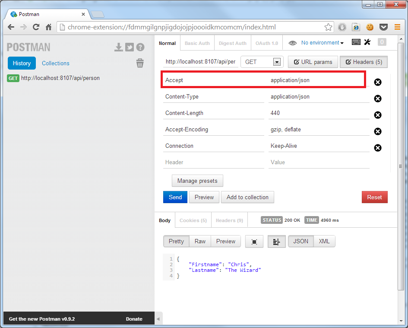The image size is (408, 328).
Task: Click the red Reset button
Action: click(x=374, y=197)
